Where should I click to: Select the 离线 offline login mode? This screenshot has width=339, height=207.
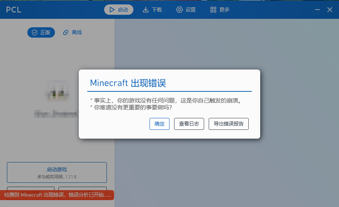[72, 32]
